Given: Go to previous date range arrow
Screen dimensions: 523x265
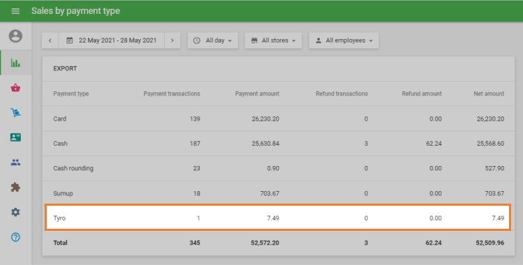Looking at the screenshot, I should [50, 40].
